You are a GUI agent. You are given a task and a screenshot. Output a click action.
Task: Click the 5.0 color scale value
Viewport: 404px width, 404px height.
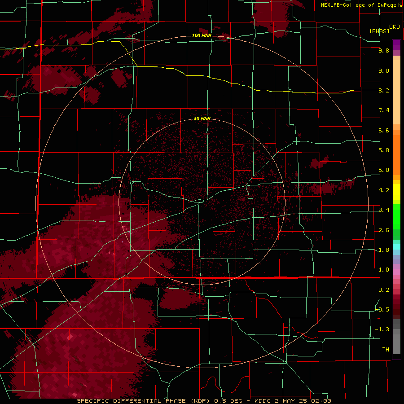pyautogui.click(x=384, y=170)
